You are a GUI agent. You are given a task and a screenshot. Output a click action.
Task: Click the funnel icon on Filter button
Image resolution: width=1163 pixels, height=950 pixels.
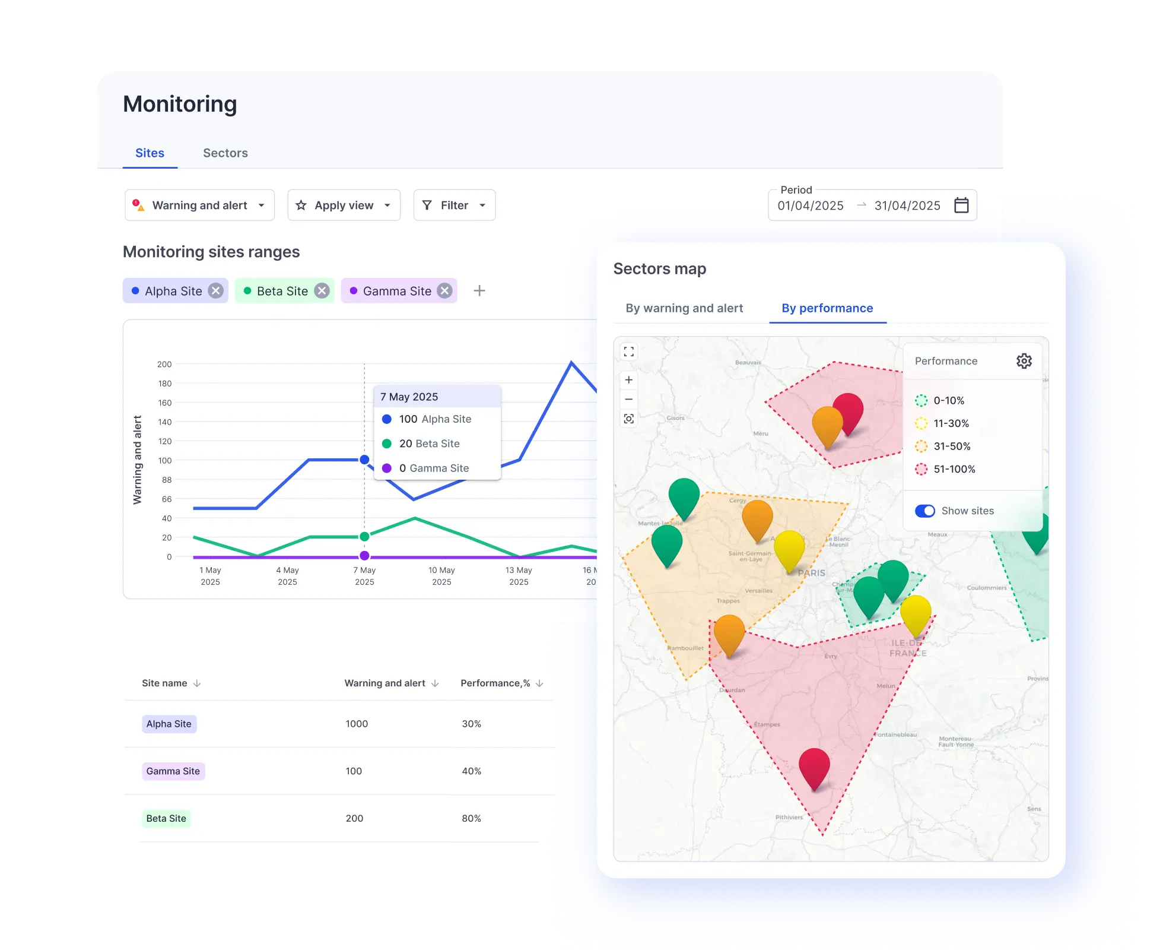(x=427, y=205)
